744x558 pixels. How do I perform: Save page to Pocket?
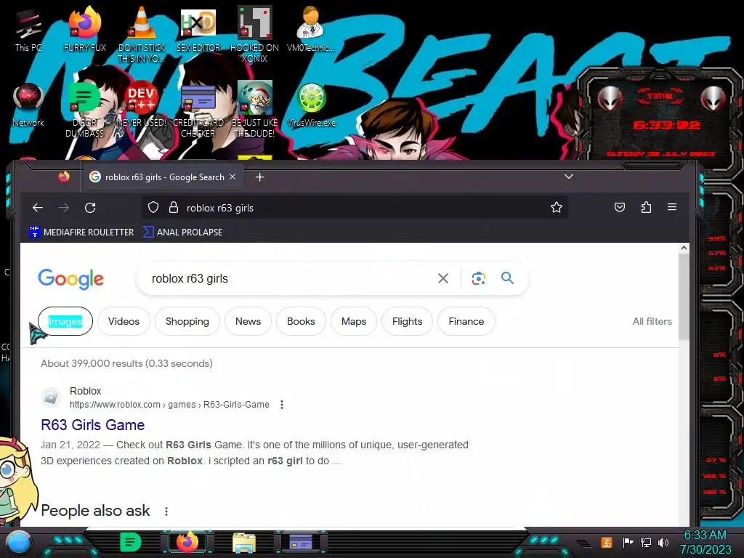tap(620, 207)
